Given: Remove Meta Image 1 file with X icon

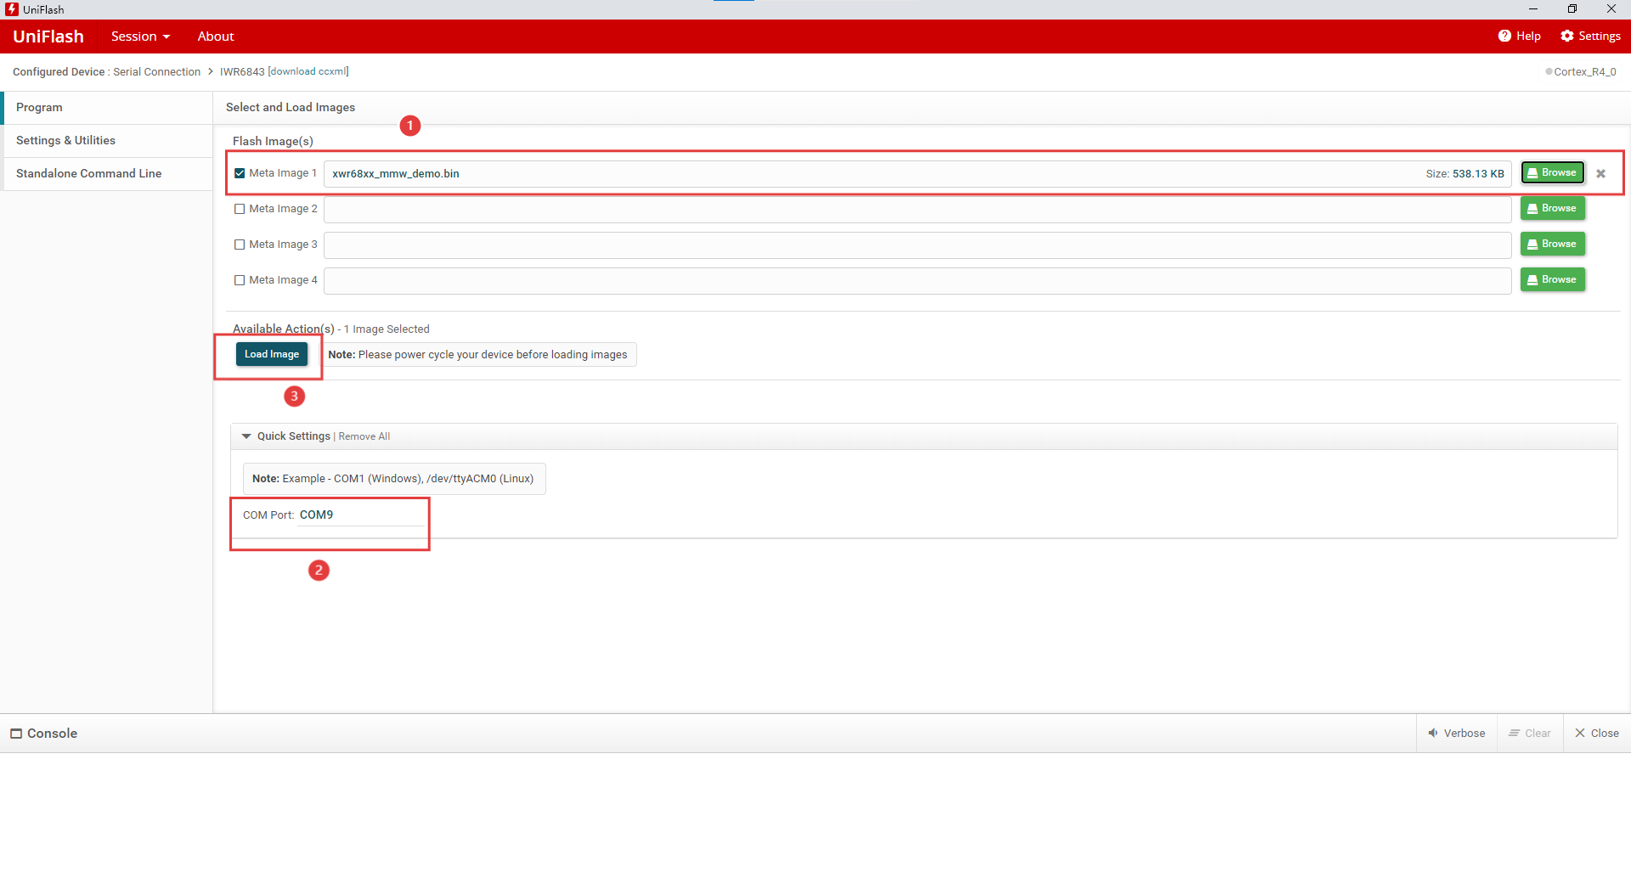Looking at the screenshot, I should [x=1601, y=174].
